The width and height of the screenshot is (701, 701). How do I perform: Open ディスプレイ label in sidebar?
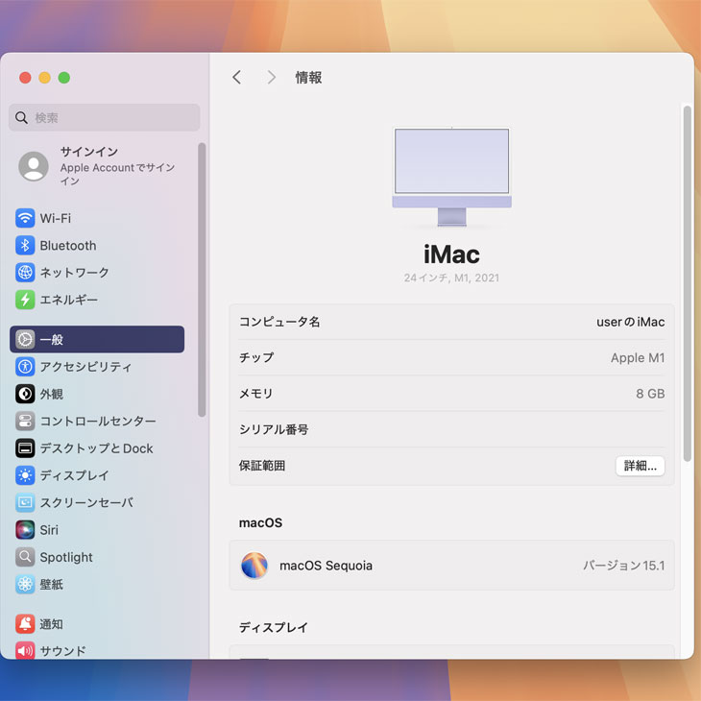pos(75,475)
